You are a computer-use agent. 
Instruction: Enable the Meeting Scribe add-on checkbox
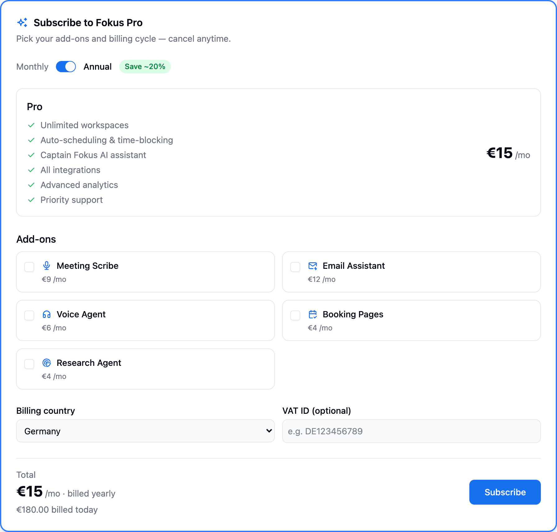click(x=29, y=267)
